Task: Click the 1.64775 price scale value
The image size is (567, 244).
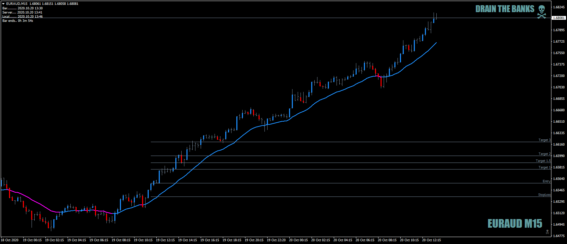Action: click(x=559, y=236)
